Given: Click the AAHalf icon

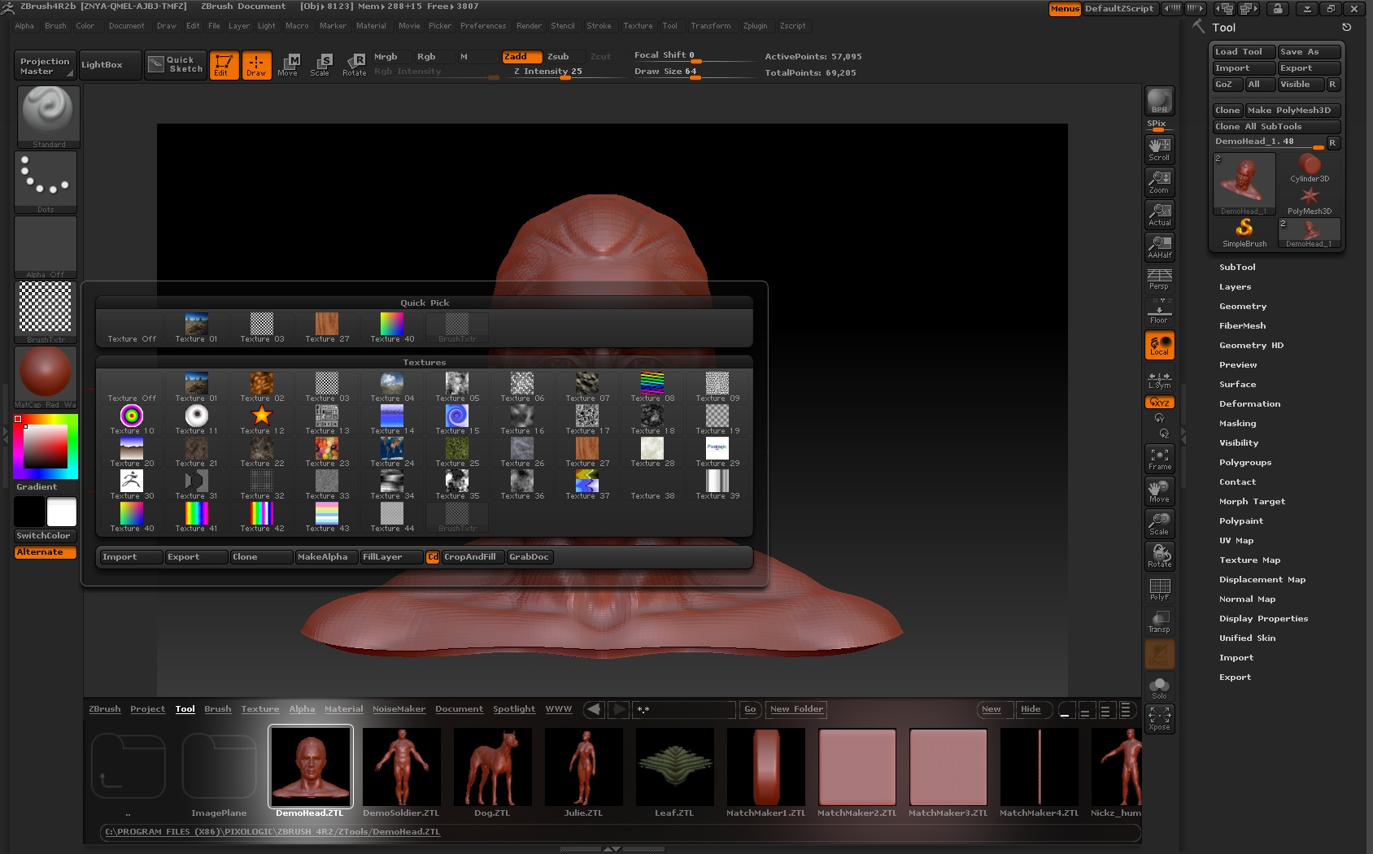Looking at the screenshot, I should pyautogui.click(x=1160, y=246).
